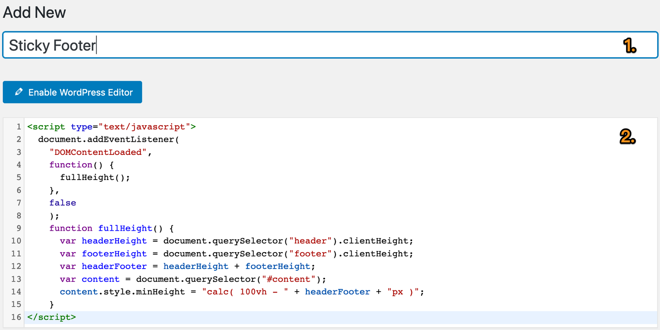The width and height of the screenshot is (660, 330).
Task: Click the "px )" string on line 14
Action: coord(403,292)
